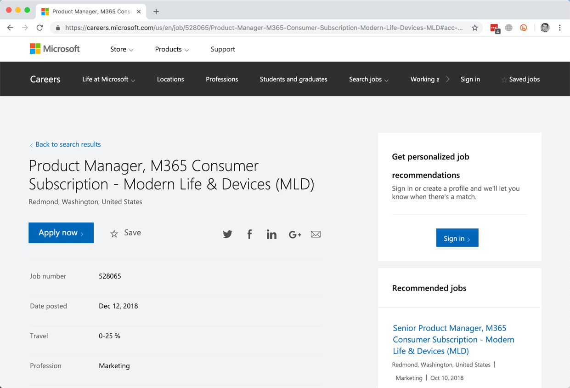The height and width of the screenshot is (388, 570).
Task: Open the Senior Product Manager recommended job
Action: (x=453, y=339)
